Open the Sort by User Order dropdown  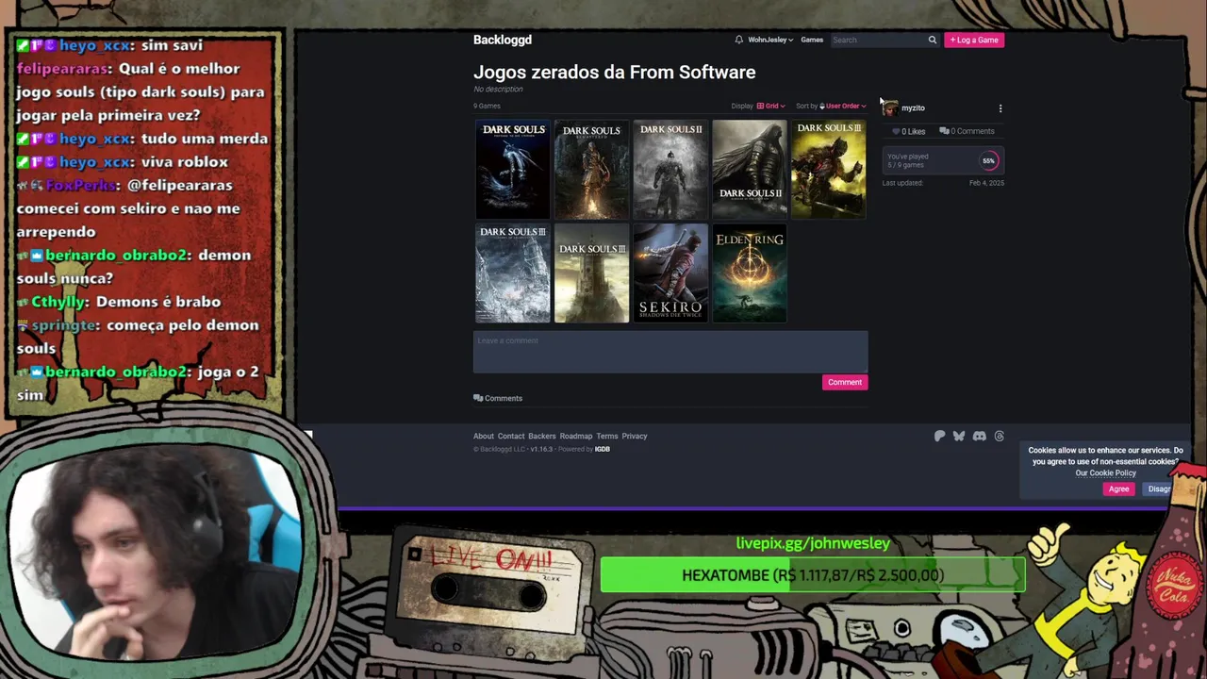843,106
